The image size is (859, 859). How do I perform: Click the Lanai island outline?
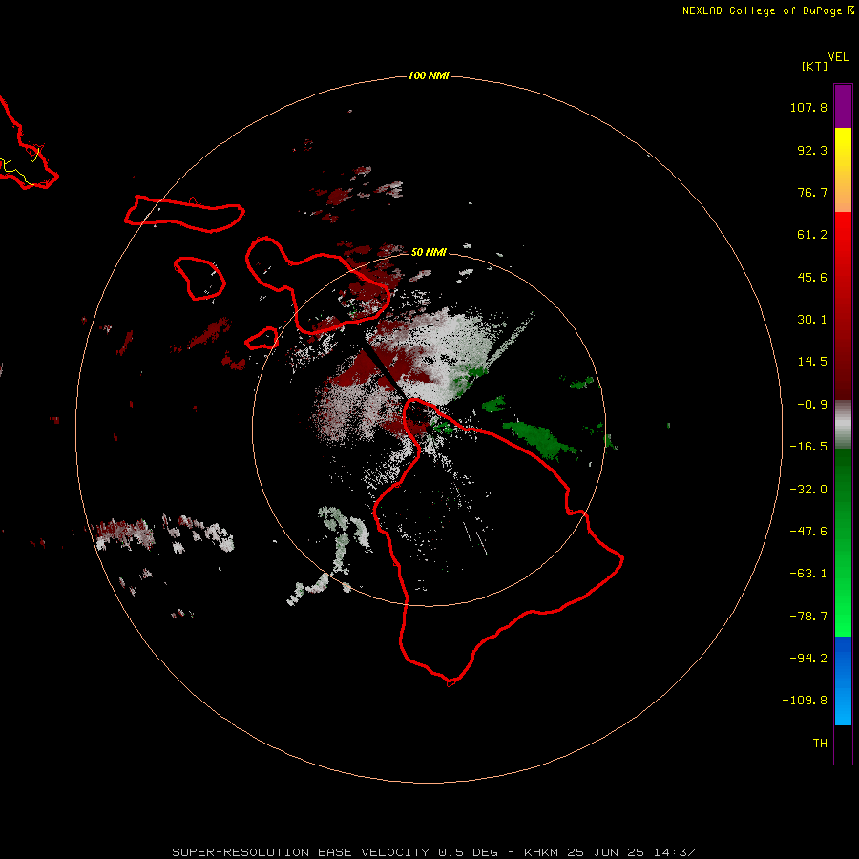199,279
